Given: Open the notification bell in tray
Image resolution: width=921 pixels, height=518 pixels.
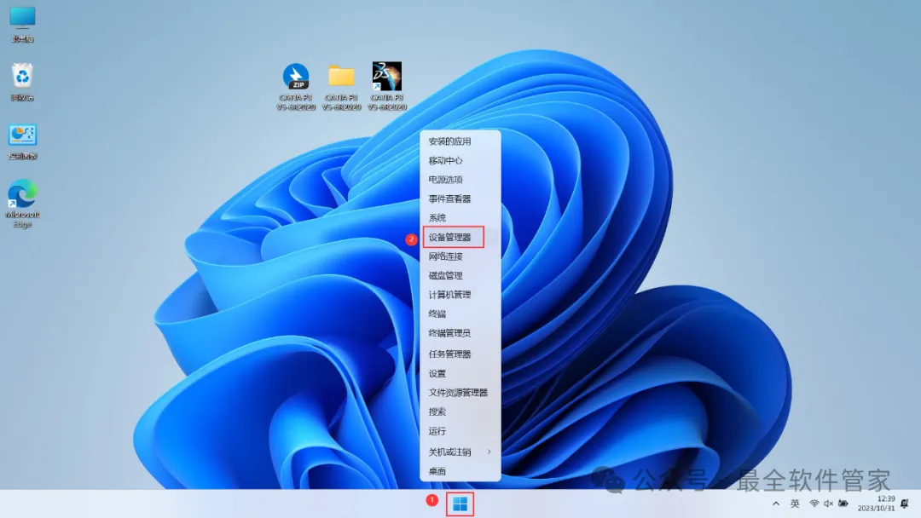Looking at the screenshot, I should click(905, 504).
